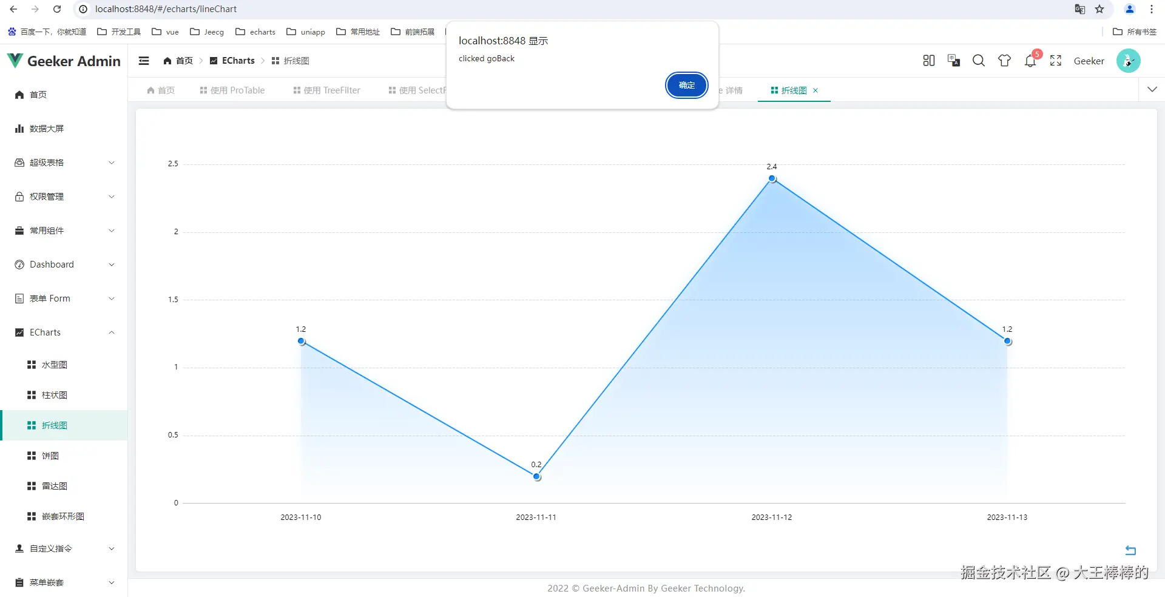The width and height of the screenshot is (1165, 597).
Task: Click the data point for 2023-11-13
Action: point(1007,341)
